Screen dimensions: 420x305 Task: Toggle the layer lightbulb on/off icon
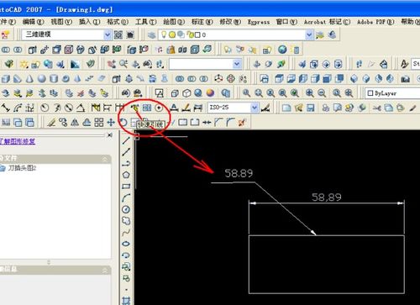point(164,34)
